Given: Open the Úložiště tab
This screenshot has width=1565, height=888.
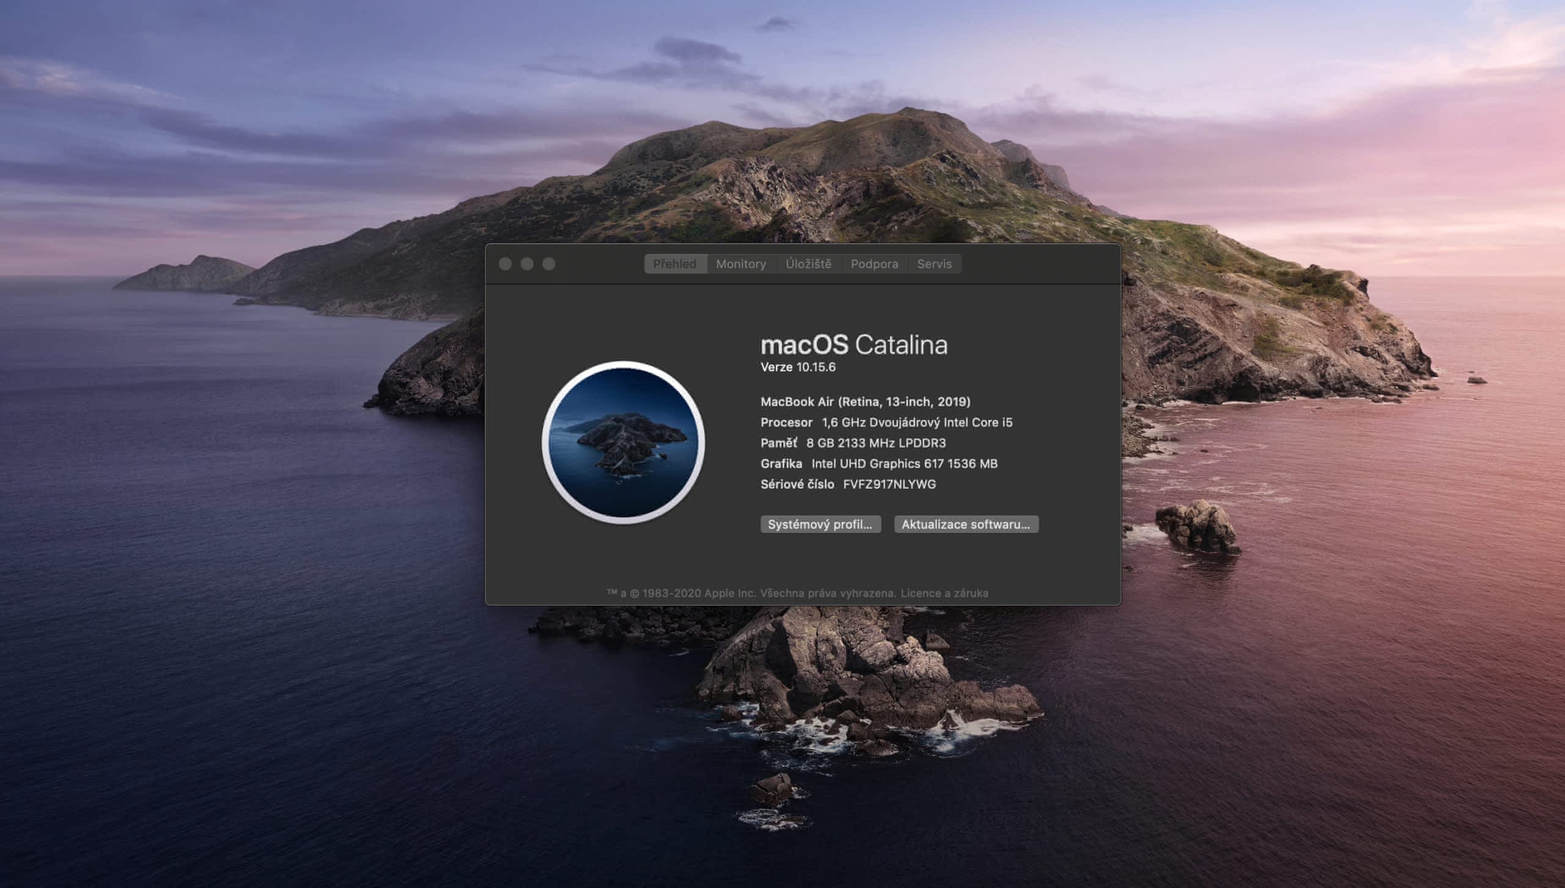Looking at the screenshot, I should point(808,264).
